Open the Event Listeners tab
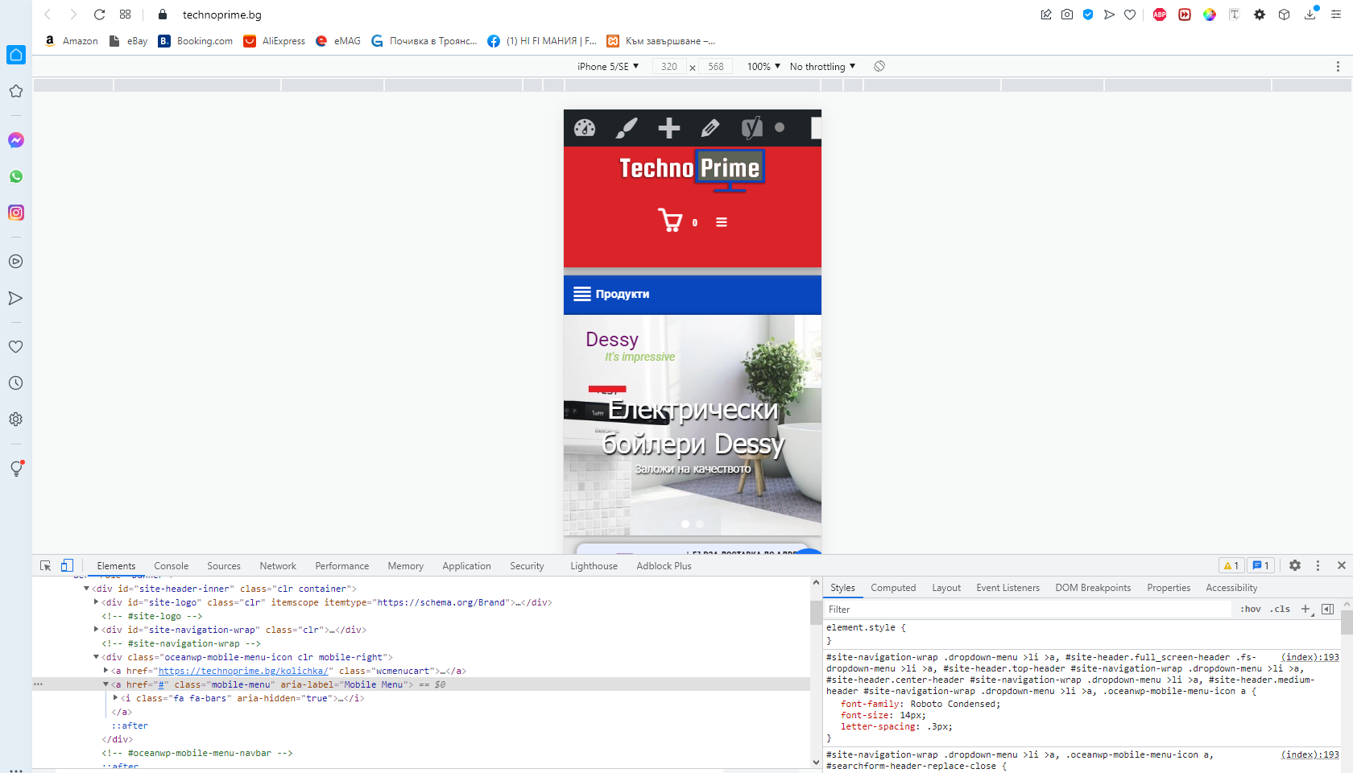 pos(1008,588)
